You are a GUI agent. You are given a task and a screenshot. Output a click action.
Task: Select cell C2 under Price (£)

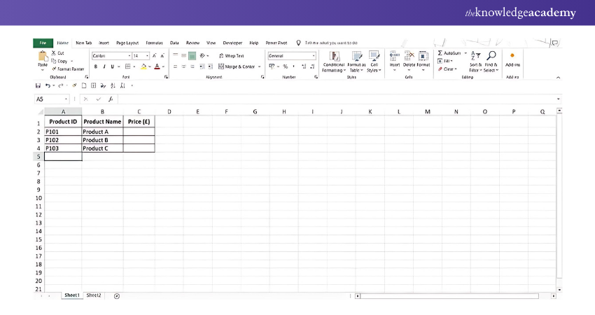click(x=139, y=131)
